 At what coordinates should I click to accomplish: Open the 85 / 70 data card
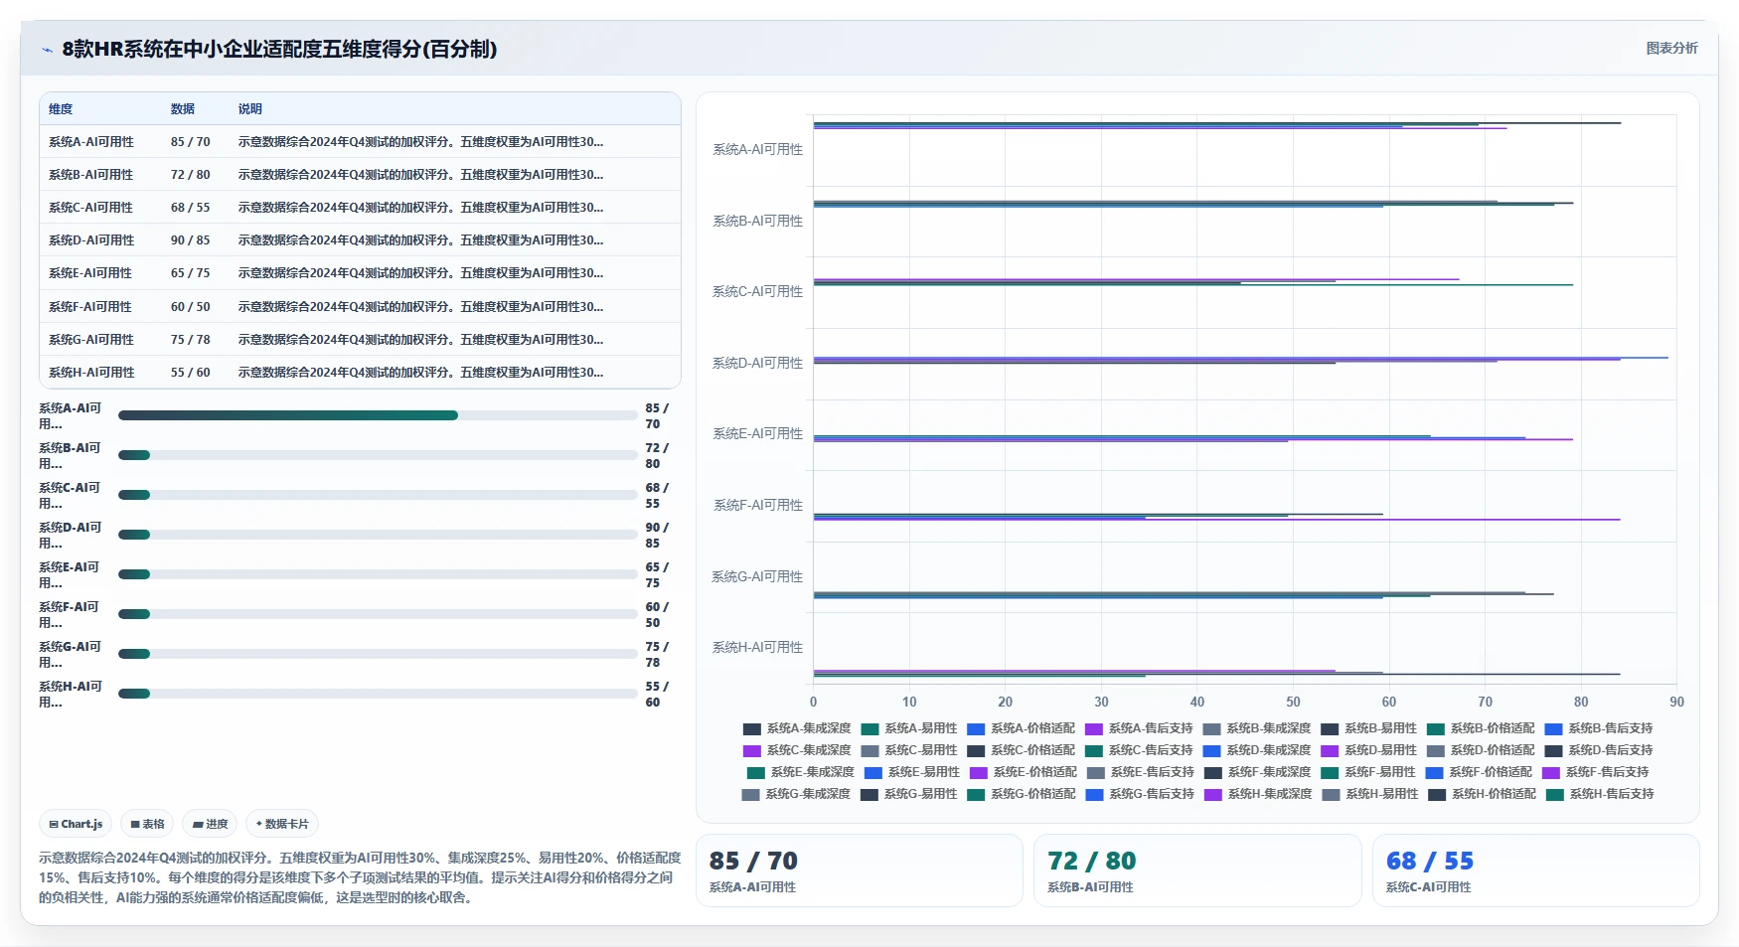[860, 870]
